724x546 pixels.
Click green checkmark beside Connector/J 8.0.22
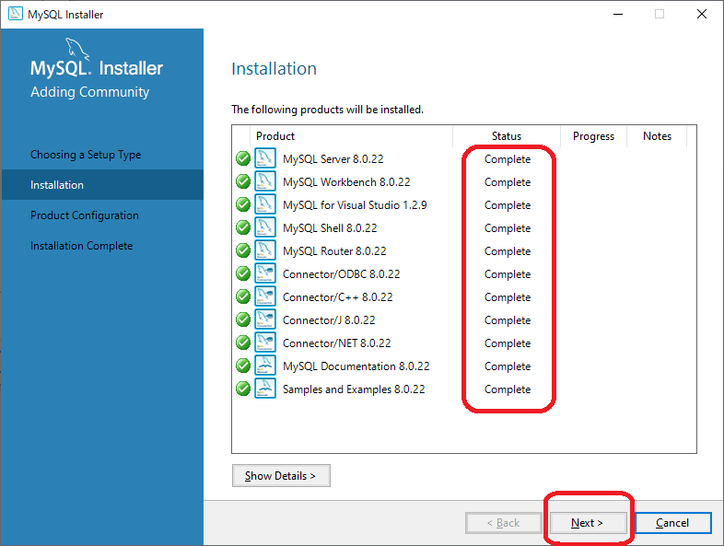click(243, 319)
